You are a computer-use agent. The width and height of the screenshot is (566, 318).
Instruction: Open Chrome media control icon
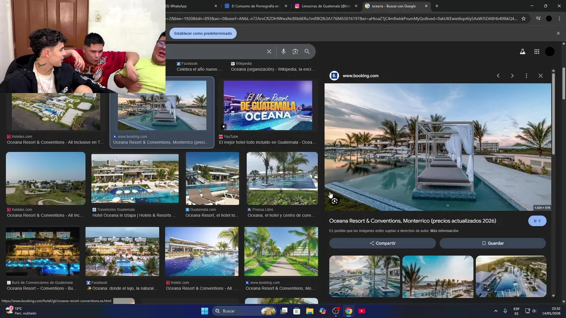pos(538,19)
